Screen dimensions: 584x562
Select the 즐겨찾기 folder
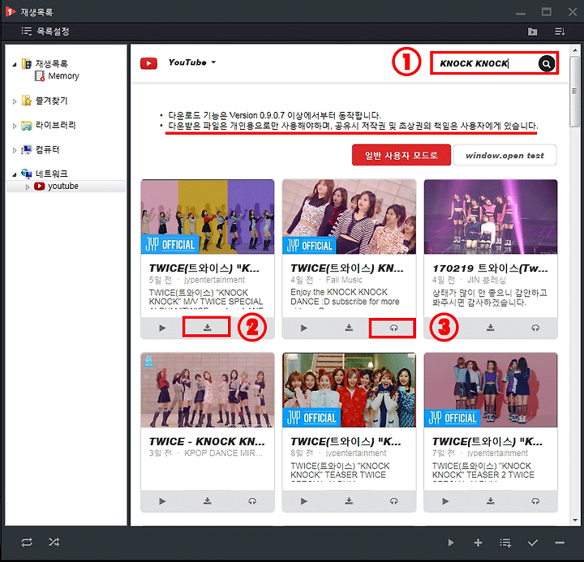pos(51,101)
